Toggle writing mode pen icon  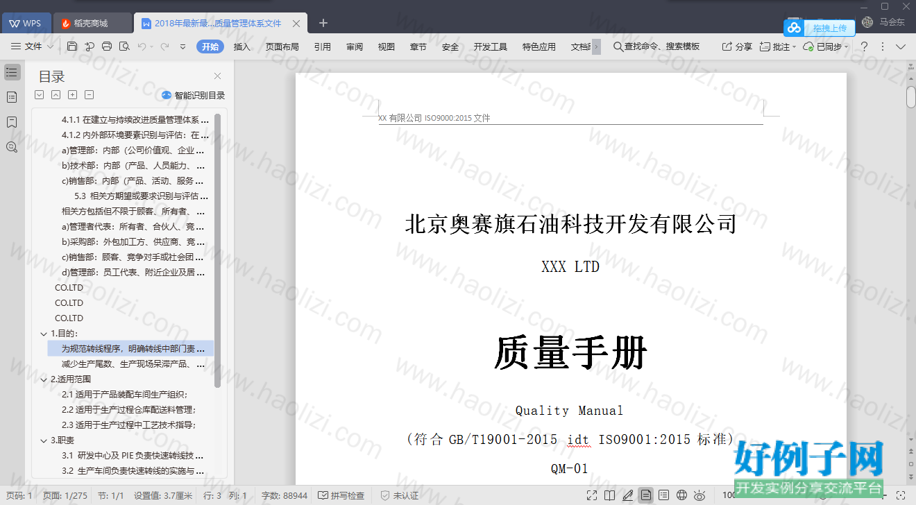click(628, 495)
